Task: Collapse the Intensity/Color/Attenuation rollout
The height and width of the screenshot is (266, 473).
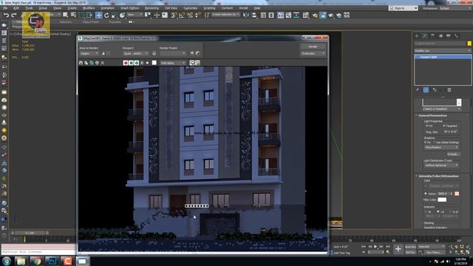Action: (x=438, y=176)
